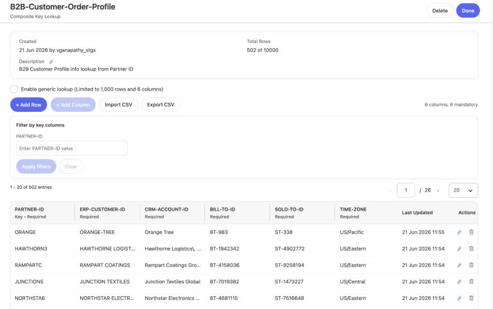Click the page number input box
Image resolution: width=493 pixels, height=309 pixels.
406,190
